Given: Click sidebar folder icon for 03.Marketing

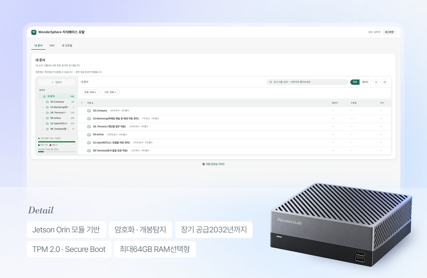Looking at the screenshot, I should [x=47, y=107].
